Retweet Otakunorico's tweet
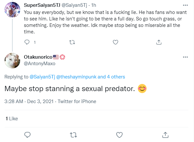The image size is (194, 142). click(73, 135)
